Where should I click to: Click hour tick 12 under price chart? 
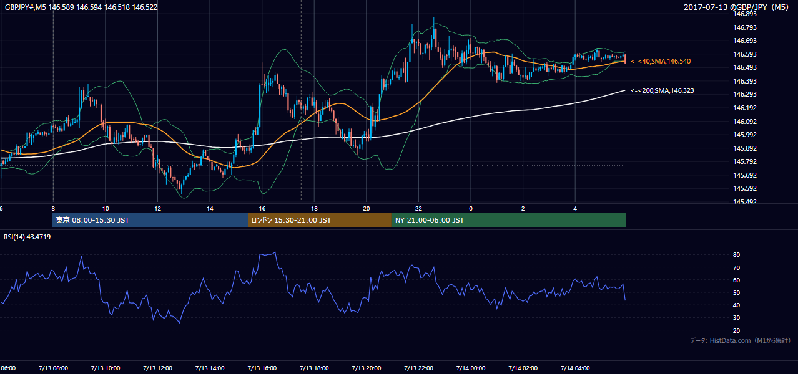(158, 208)
